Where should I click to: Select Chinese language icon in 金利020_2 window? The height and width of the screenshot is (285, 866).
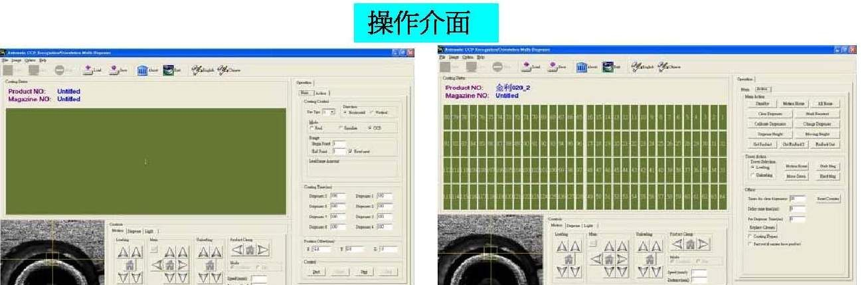pyautogui.click(x=668, y=66)
